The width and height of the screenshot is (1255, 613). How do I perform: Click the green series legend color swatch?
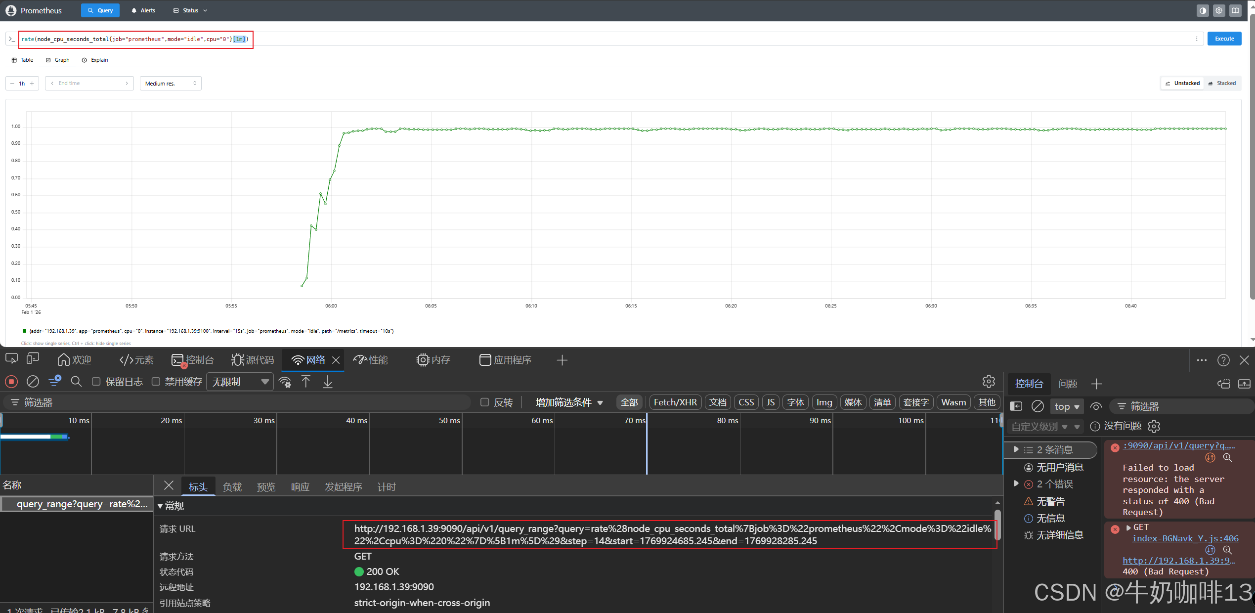pyautogui.click(x=24, y=331)
